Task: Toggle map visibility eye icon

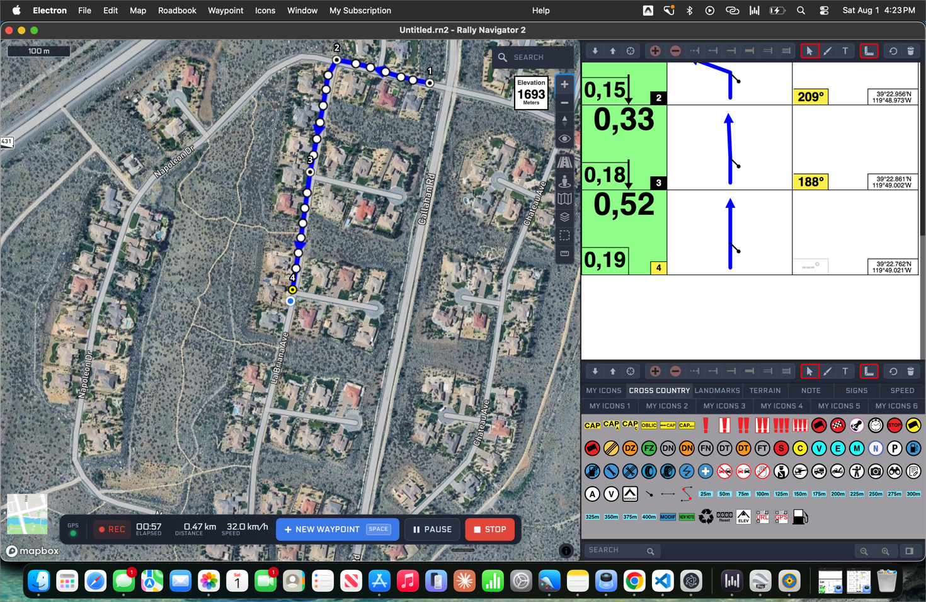Action: pyautogui.click(x=564, y=139)
